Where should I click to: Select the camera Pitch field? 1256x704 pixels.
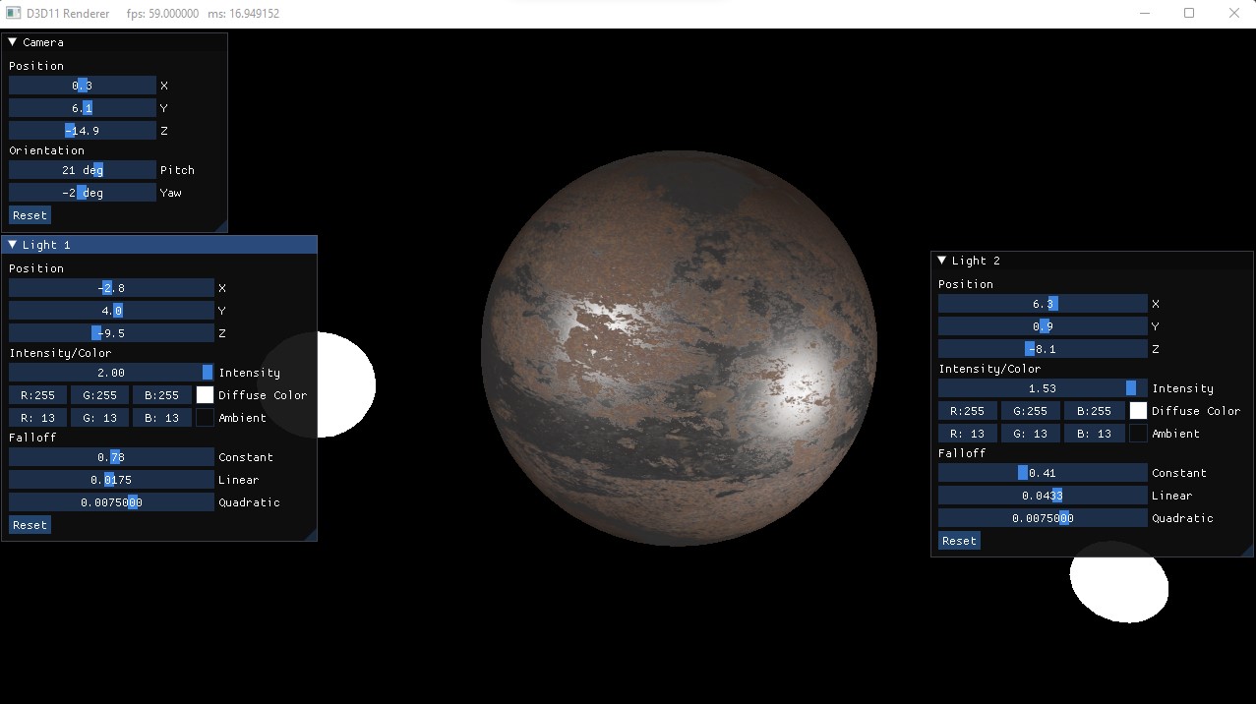point(83,169)
